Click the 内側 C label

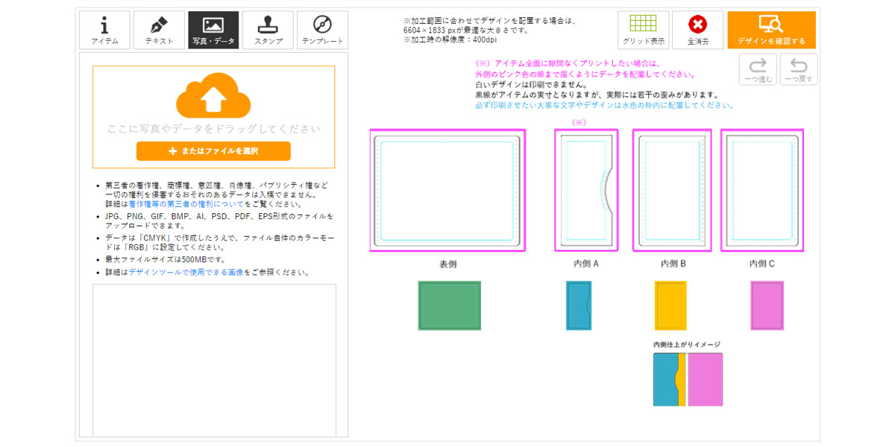[x=762, y=264]
